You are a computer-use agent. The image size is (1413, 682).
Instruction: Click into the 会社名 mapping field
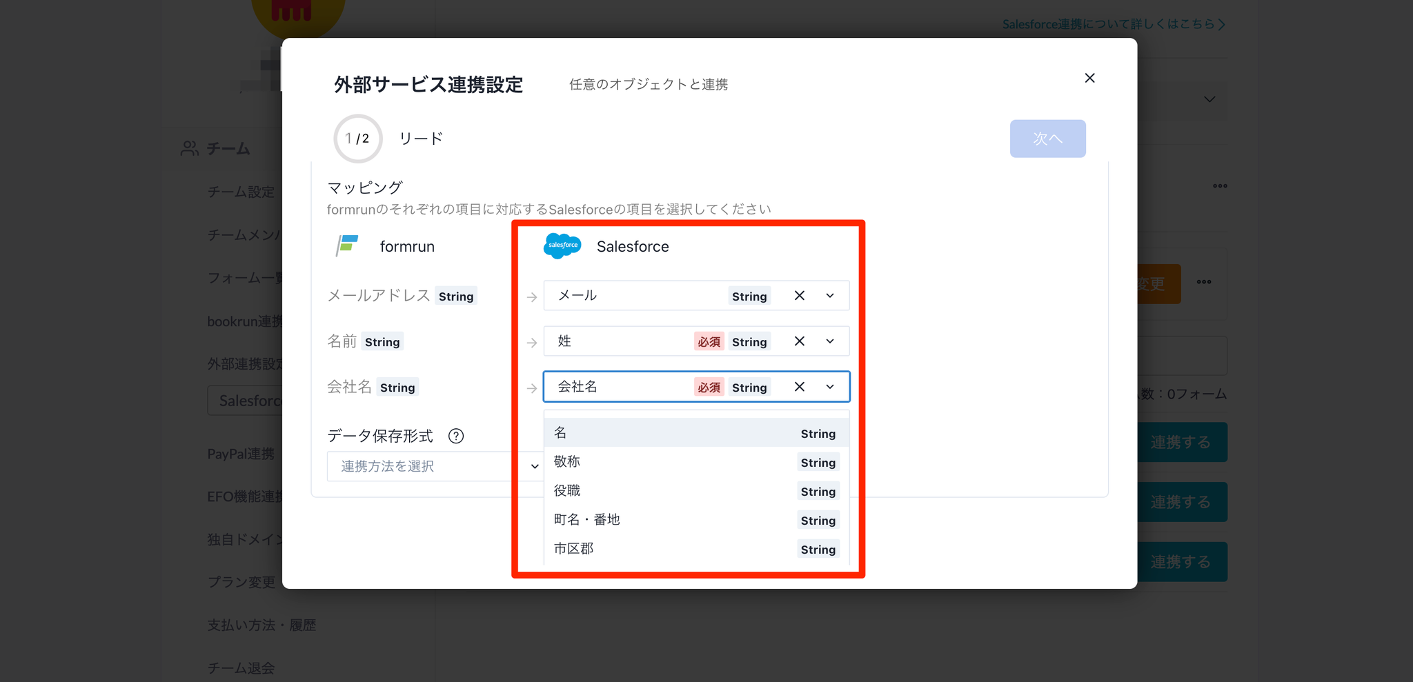click(x=621, y=387)
